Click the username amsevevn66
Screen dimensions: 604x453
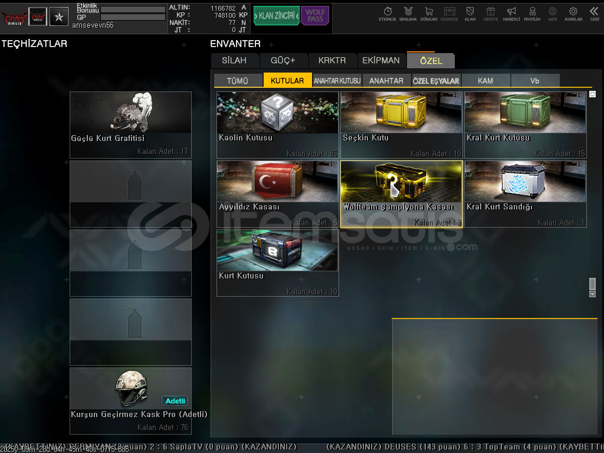(93, 25)
